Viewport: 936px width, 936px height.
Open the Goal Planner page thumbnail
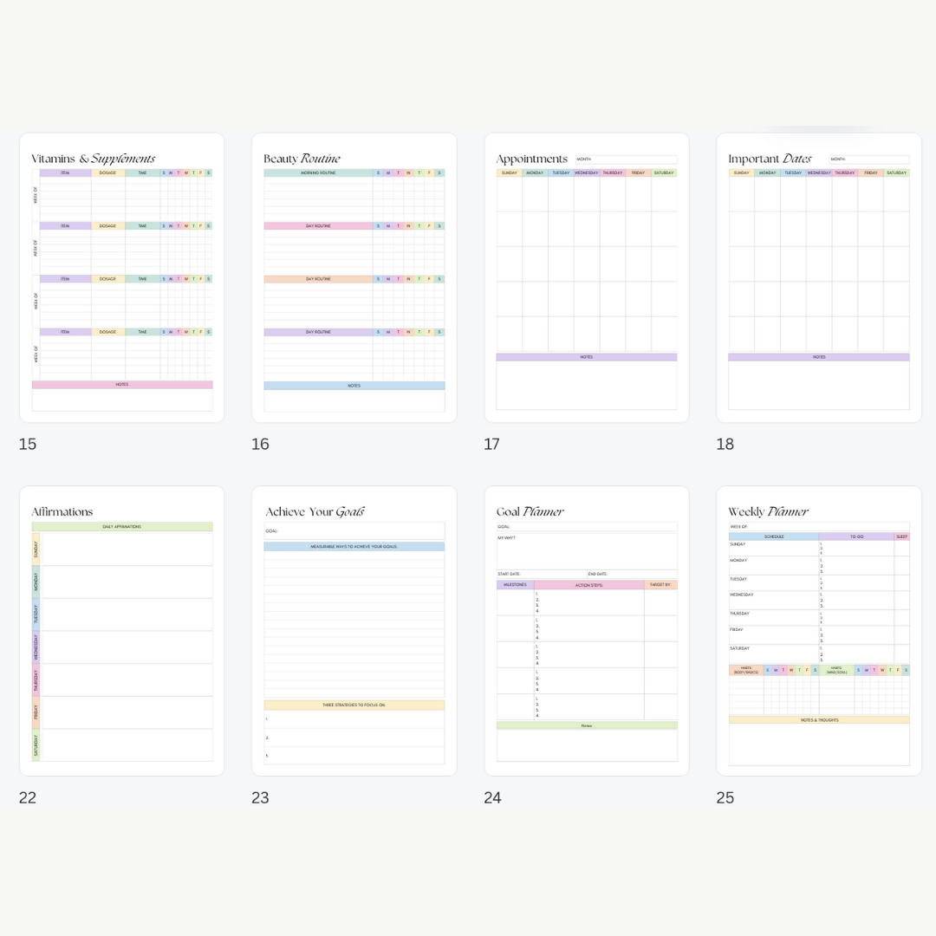(586, 630)
